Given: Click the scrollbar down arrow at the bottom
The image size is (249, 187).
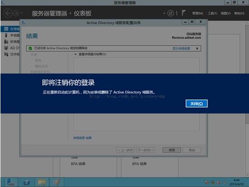Looking at the screenshot, I should pos(247,175).
